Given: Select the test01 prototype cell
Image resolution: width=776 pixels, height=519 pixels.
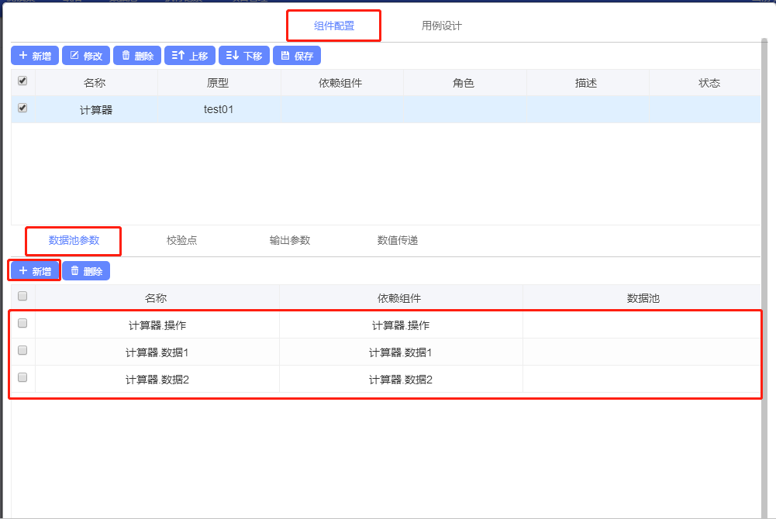Looking at the screenshot, I should tap(219, 109).
